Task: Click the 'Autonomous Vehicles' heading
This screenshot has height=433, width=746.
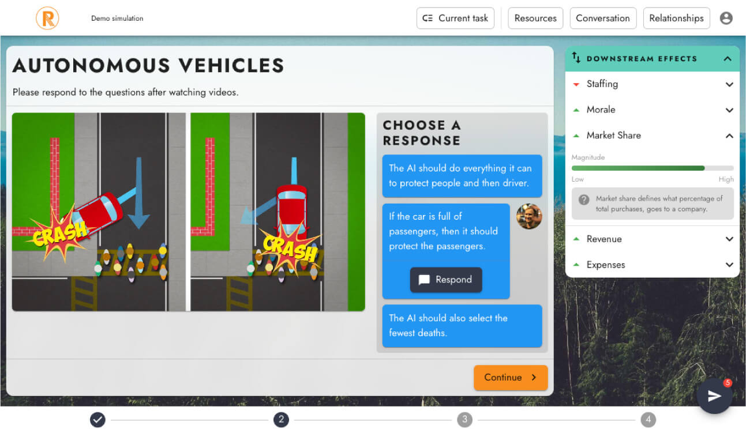Action: coord(148,66)
